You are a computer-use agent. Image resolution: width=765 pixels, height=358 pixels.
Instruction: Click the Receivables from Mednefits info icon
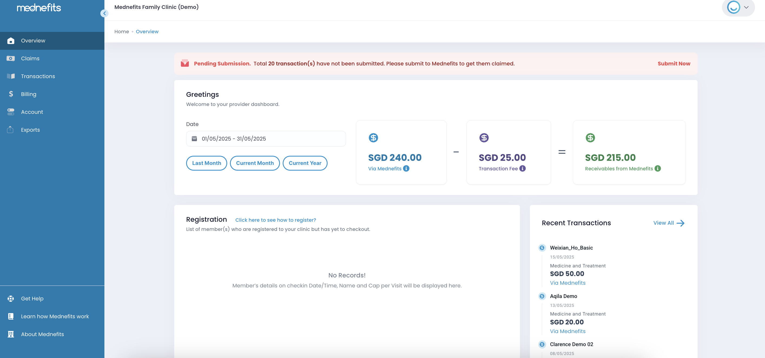point(658,169)
